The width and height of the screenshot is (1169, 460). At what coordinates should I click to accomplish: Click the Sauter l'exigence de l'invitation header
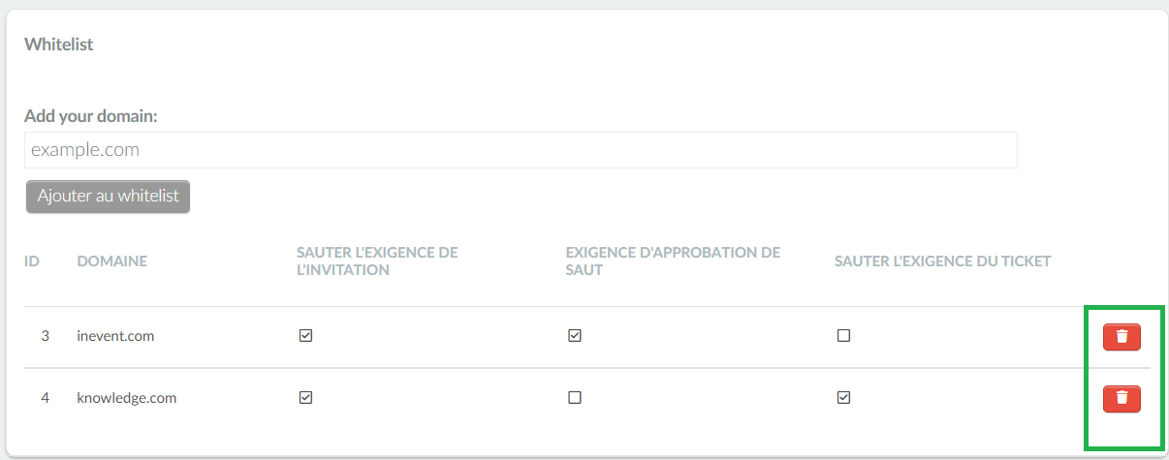coord(377,261)
